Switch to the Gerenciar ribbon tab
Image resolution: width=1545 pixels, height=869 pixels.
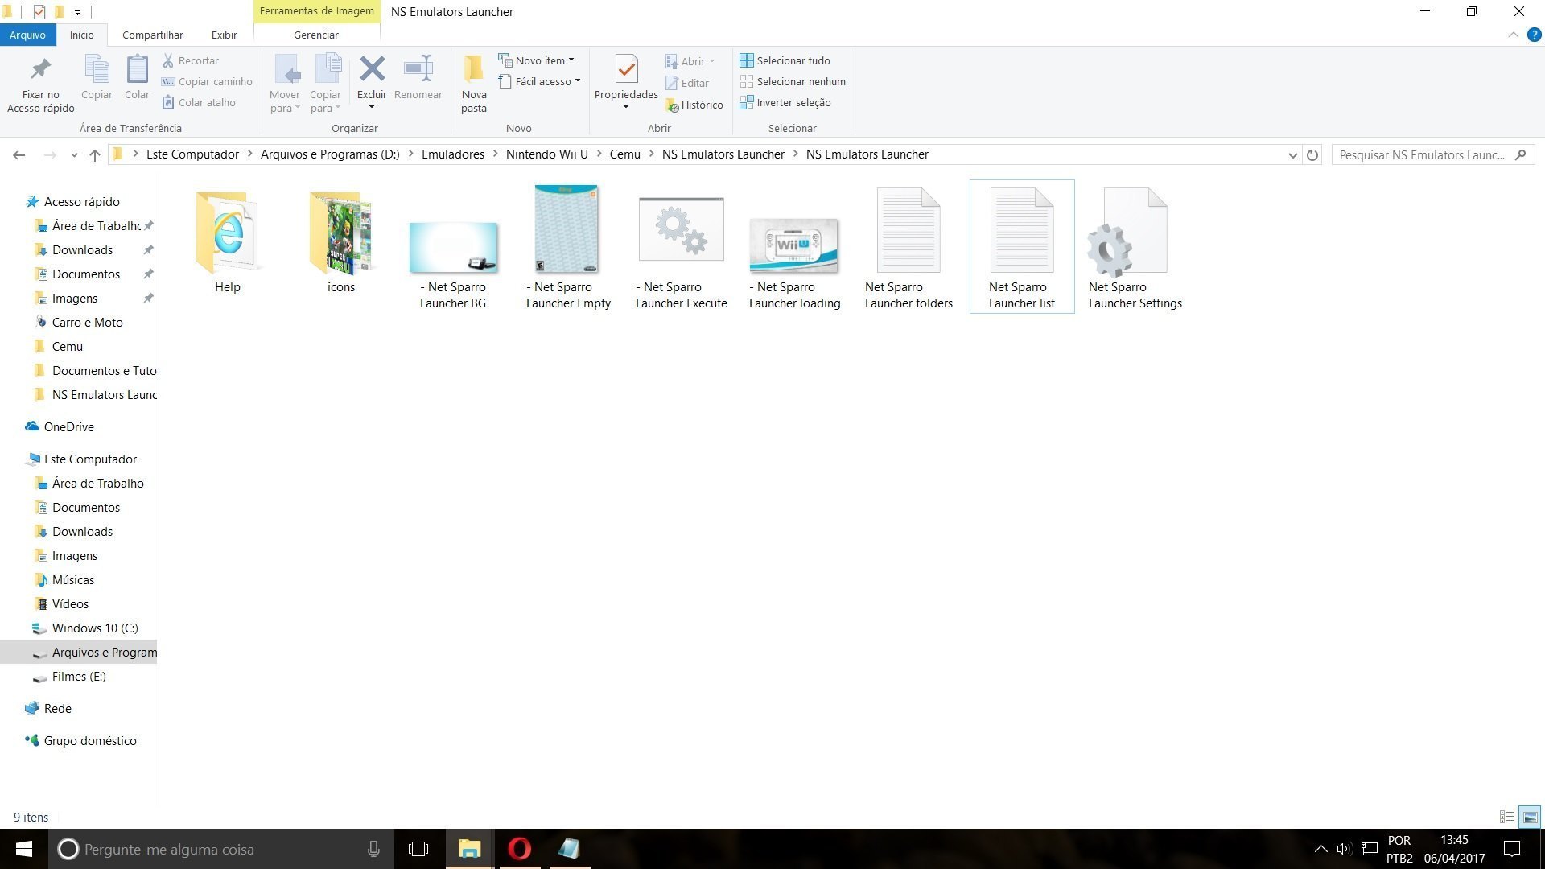[x=316, y=35]
